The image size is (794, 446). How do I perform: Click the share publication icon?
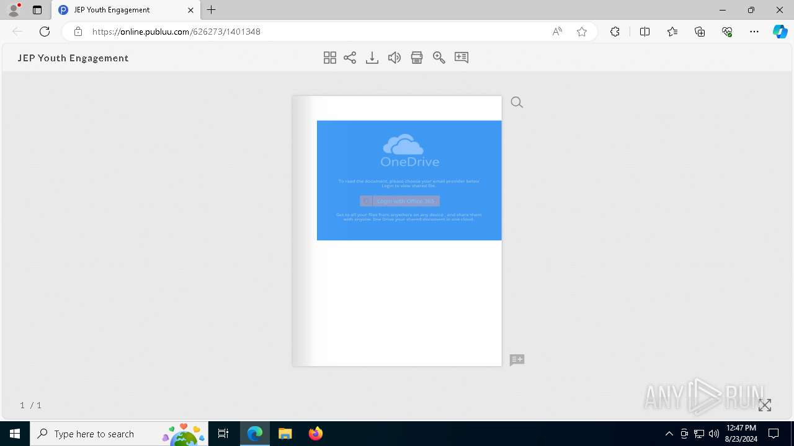[350, 58]
